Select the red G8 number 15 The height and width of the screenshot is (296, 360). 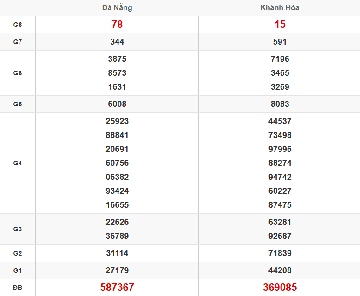(280, 25)
